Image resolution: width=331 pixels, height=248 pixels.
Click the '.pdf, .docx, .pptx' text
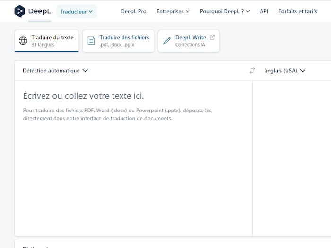[117, 45]
